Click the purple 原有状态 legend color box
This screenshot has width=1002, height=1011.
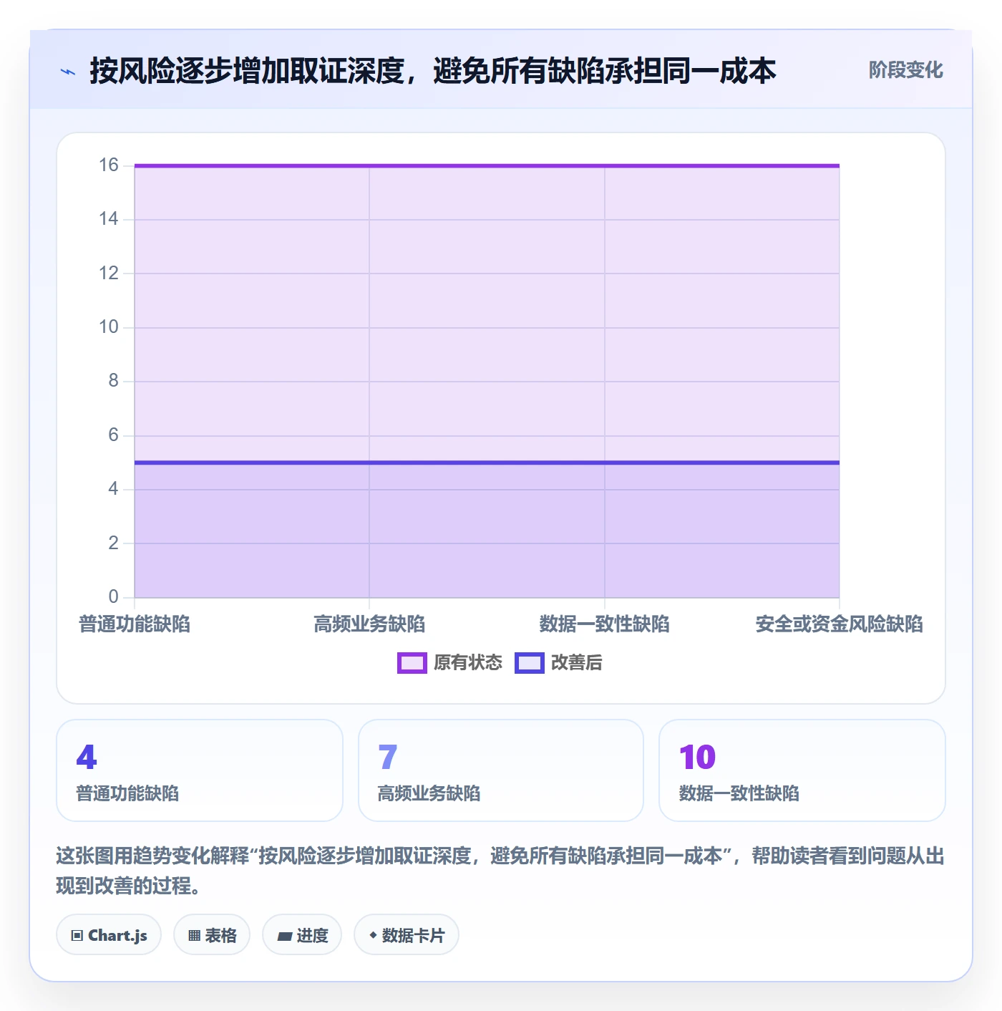point(412,663)
